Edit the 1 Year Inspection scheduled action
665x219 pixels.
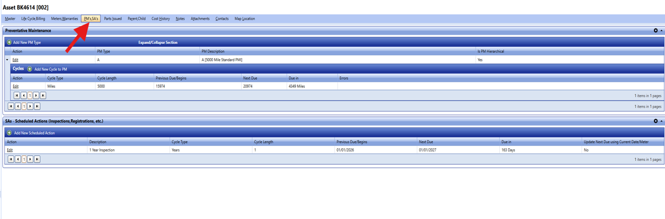(10, 150)
